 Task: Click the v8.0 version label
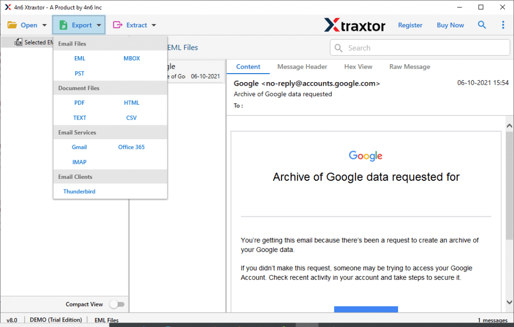(x=12, y=320)
